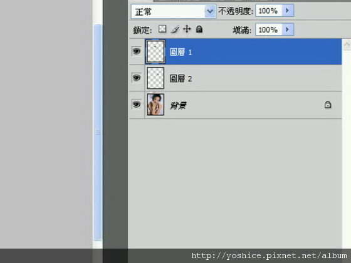The image size is (351, 263).
Task: Click the 不透明度 100% value field
Action: pos(268,11)
